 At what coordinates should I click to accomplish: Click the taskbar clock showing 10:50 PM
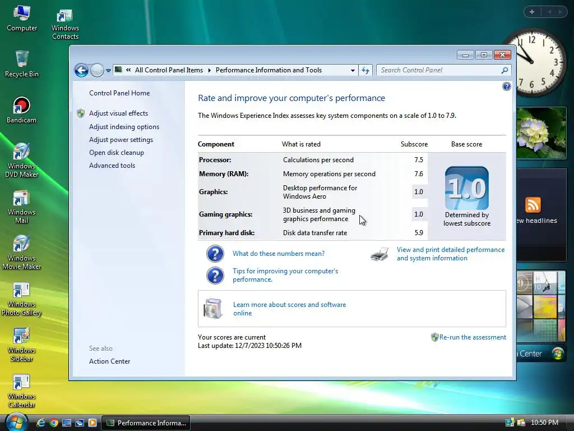click(544, 423)
